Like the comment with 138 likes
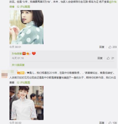This screenshot has height=124, width=118. [x=110, y=123]
